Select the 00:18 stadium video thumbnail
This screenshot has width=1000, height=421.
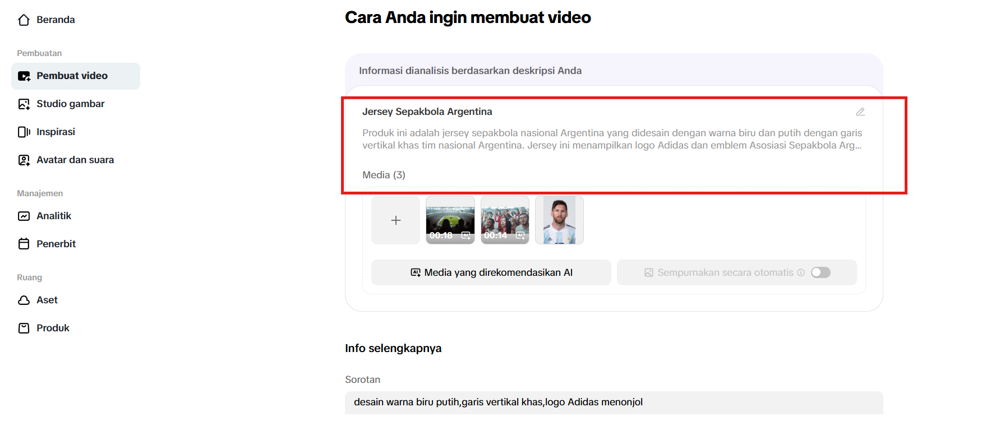coord(450,220)
